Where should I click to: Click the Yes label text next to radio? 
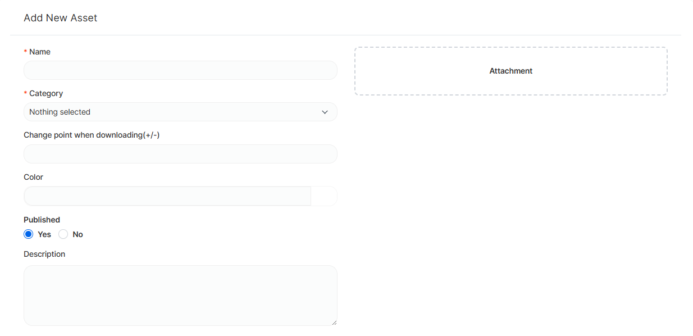coord(44,234)
